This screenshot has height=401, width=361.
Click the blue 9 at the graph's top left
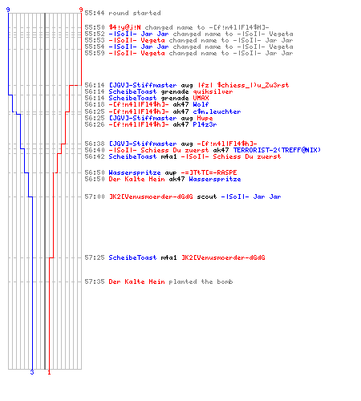point(8,10)
